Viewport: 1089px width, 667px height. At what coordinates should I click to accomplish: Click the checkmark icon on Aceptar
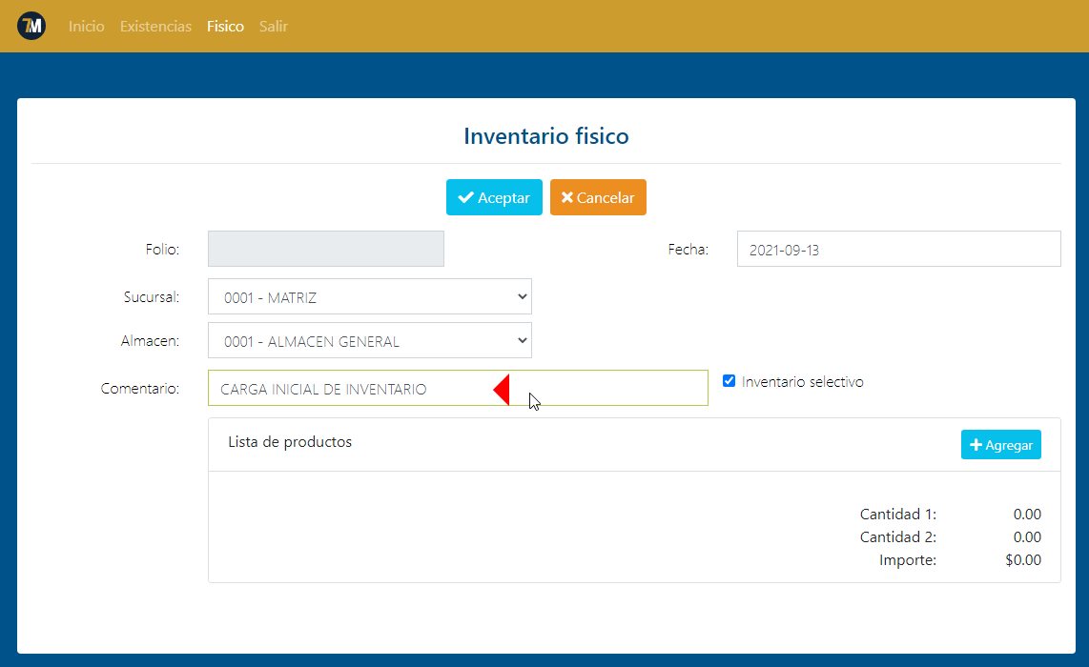pos(466,197)
